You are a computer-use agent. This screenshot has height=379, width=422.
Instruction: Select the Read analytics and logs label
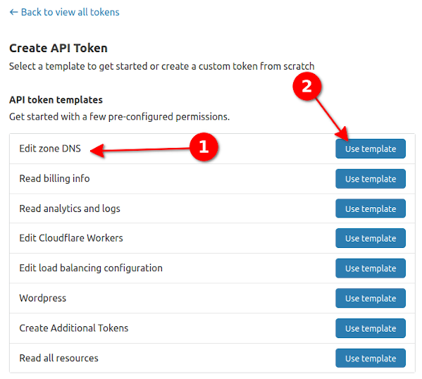coord(70,209)
